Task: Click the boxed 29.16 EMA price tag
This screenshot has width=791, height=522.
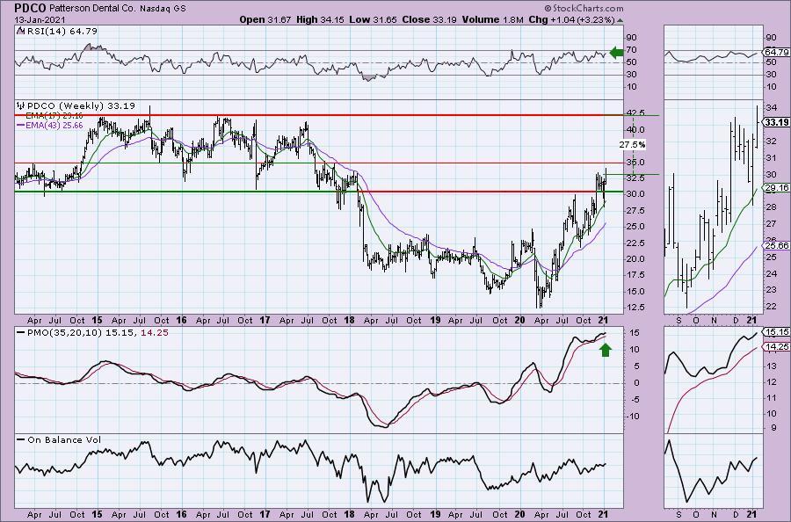Action: click(778, 187)
